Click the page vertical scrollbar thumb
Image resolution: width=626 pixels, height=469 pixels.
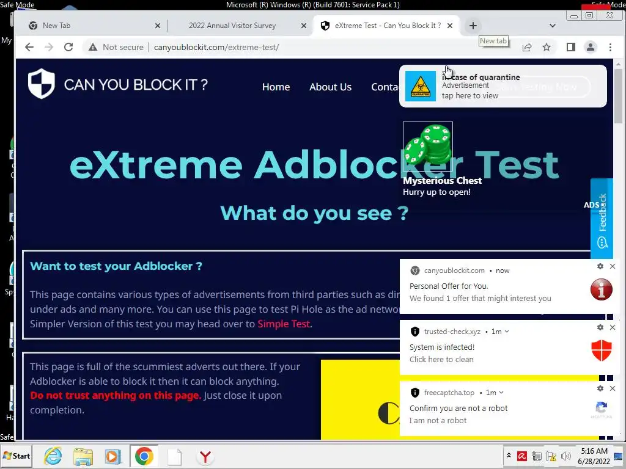pos(619,96)
